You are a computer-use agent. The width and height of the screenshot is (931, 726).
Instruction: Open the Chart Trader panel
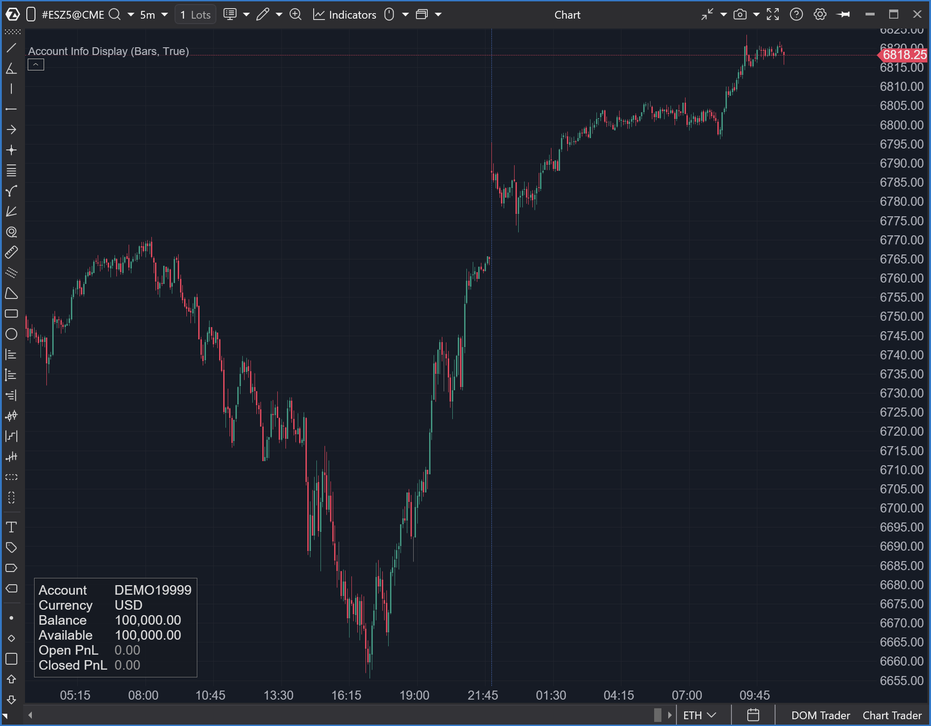pyautogui.click(x=892, y=716)
